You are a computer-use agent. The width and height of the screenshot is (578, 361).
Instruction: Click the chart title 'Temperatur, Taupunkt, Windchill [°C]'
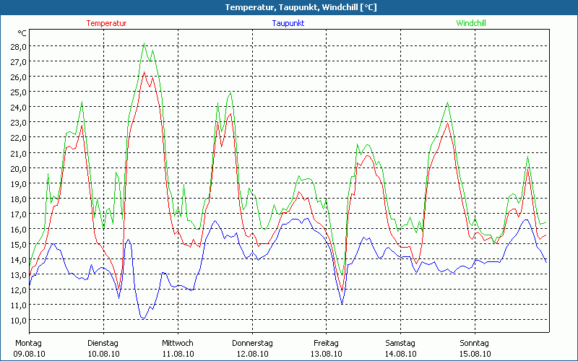pyautogui.click(x=301, y=7)
